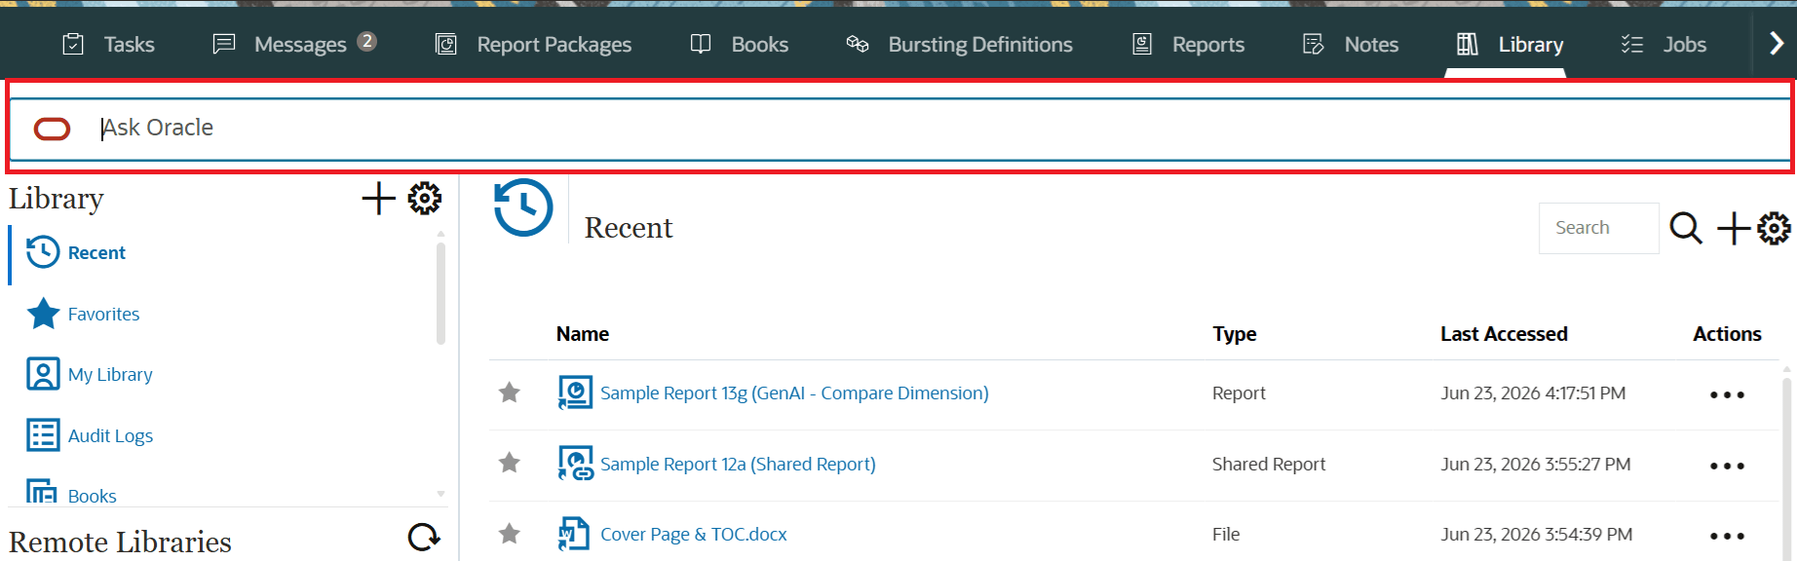Image resolution: width=1797 pixels, height=561 pixels.
Task: Add new item in Library panel
Action: click(378, 199)
